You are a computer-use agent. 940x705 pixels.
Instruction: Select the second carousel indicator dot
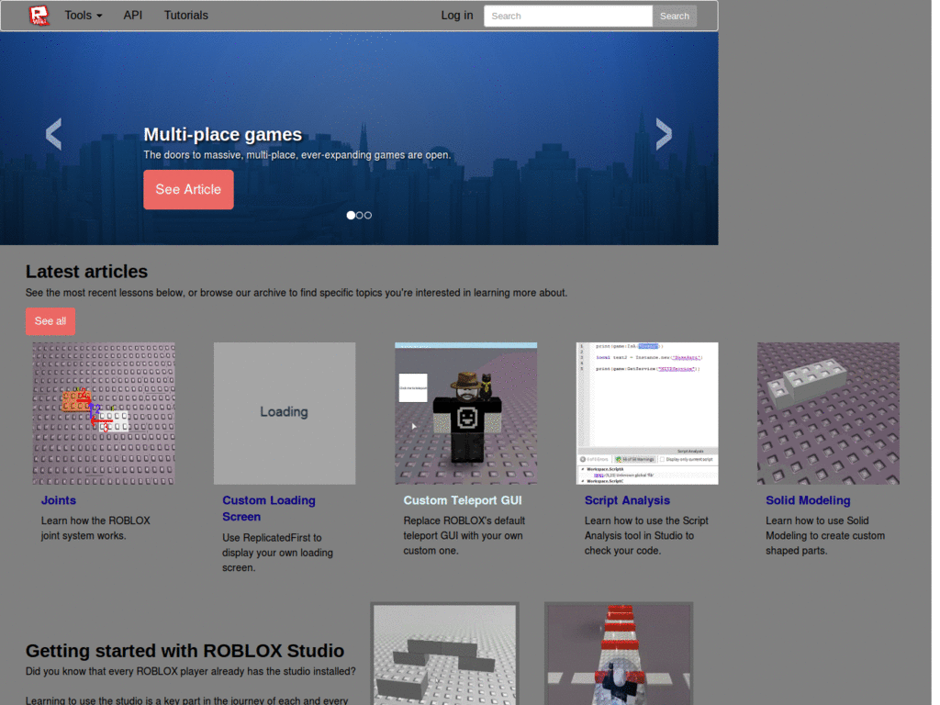[359, 215]
